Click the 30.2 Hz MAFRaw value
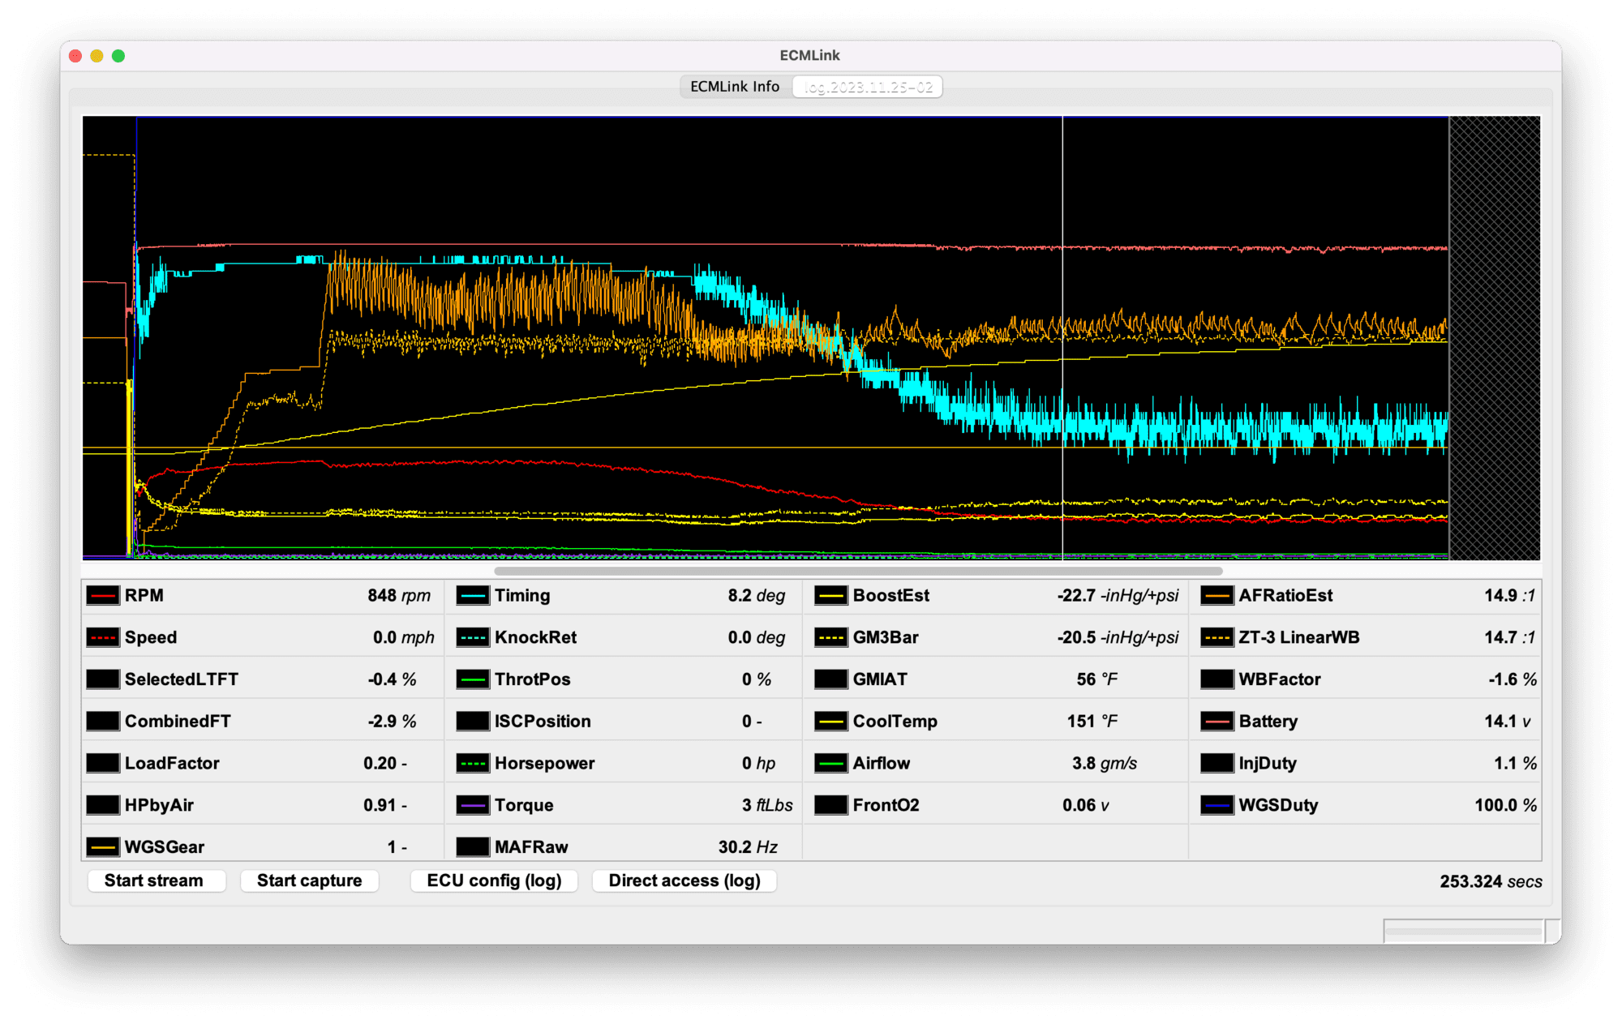1622x1024 pixels. coord(748,847)
